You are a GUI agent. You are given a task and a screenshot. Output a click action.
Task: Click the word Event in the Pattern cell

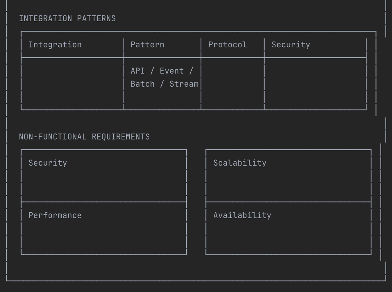pos(172,71)
